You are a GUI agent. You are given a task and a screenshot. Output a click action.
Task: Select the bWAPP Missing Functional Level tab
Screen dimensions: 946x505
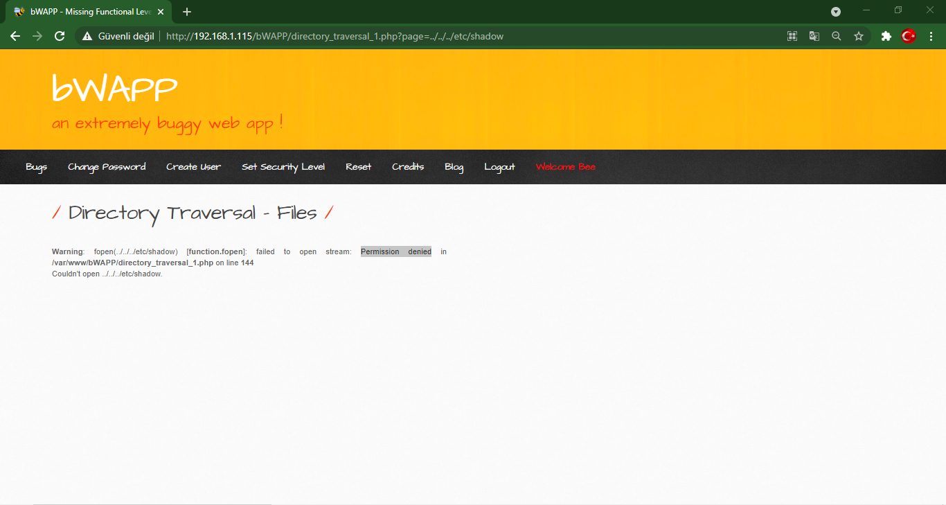click(x=90, y=12)
